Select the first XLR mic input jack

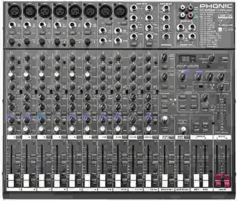(14, 11)
